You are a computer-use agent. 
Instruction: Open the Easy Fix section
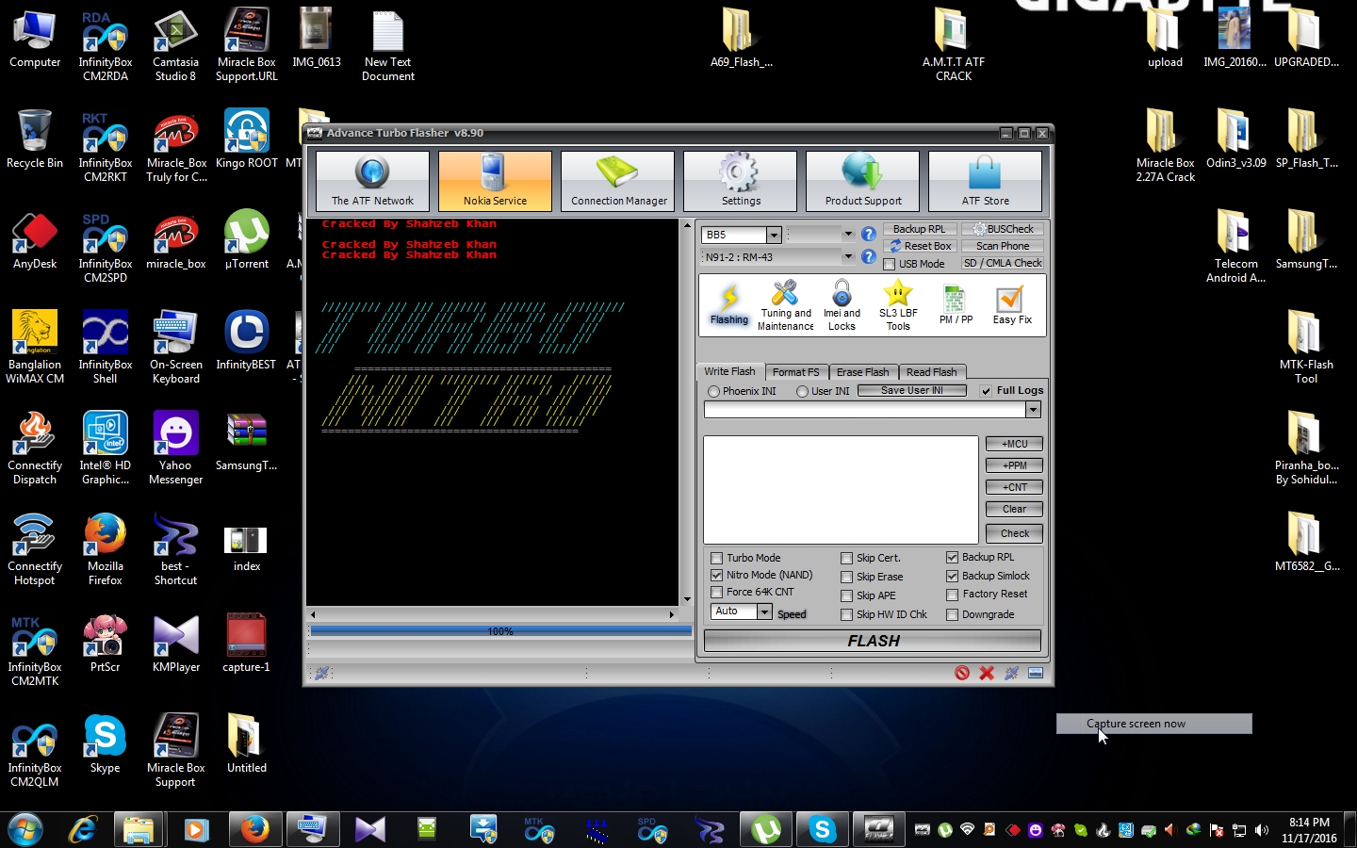(x=1012, y=305)
